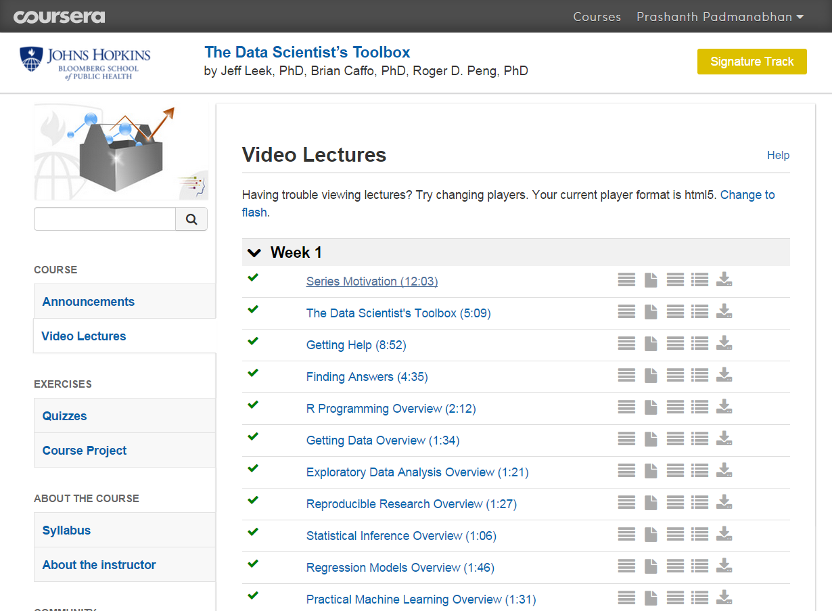Open document icon for Practical Machine Learning Overview
Screen dimensions: 832x611
pyautogui.click(x=651, y=597)
